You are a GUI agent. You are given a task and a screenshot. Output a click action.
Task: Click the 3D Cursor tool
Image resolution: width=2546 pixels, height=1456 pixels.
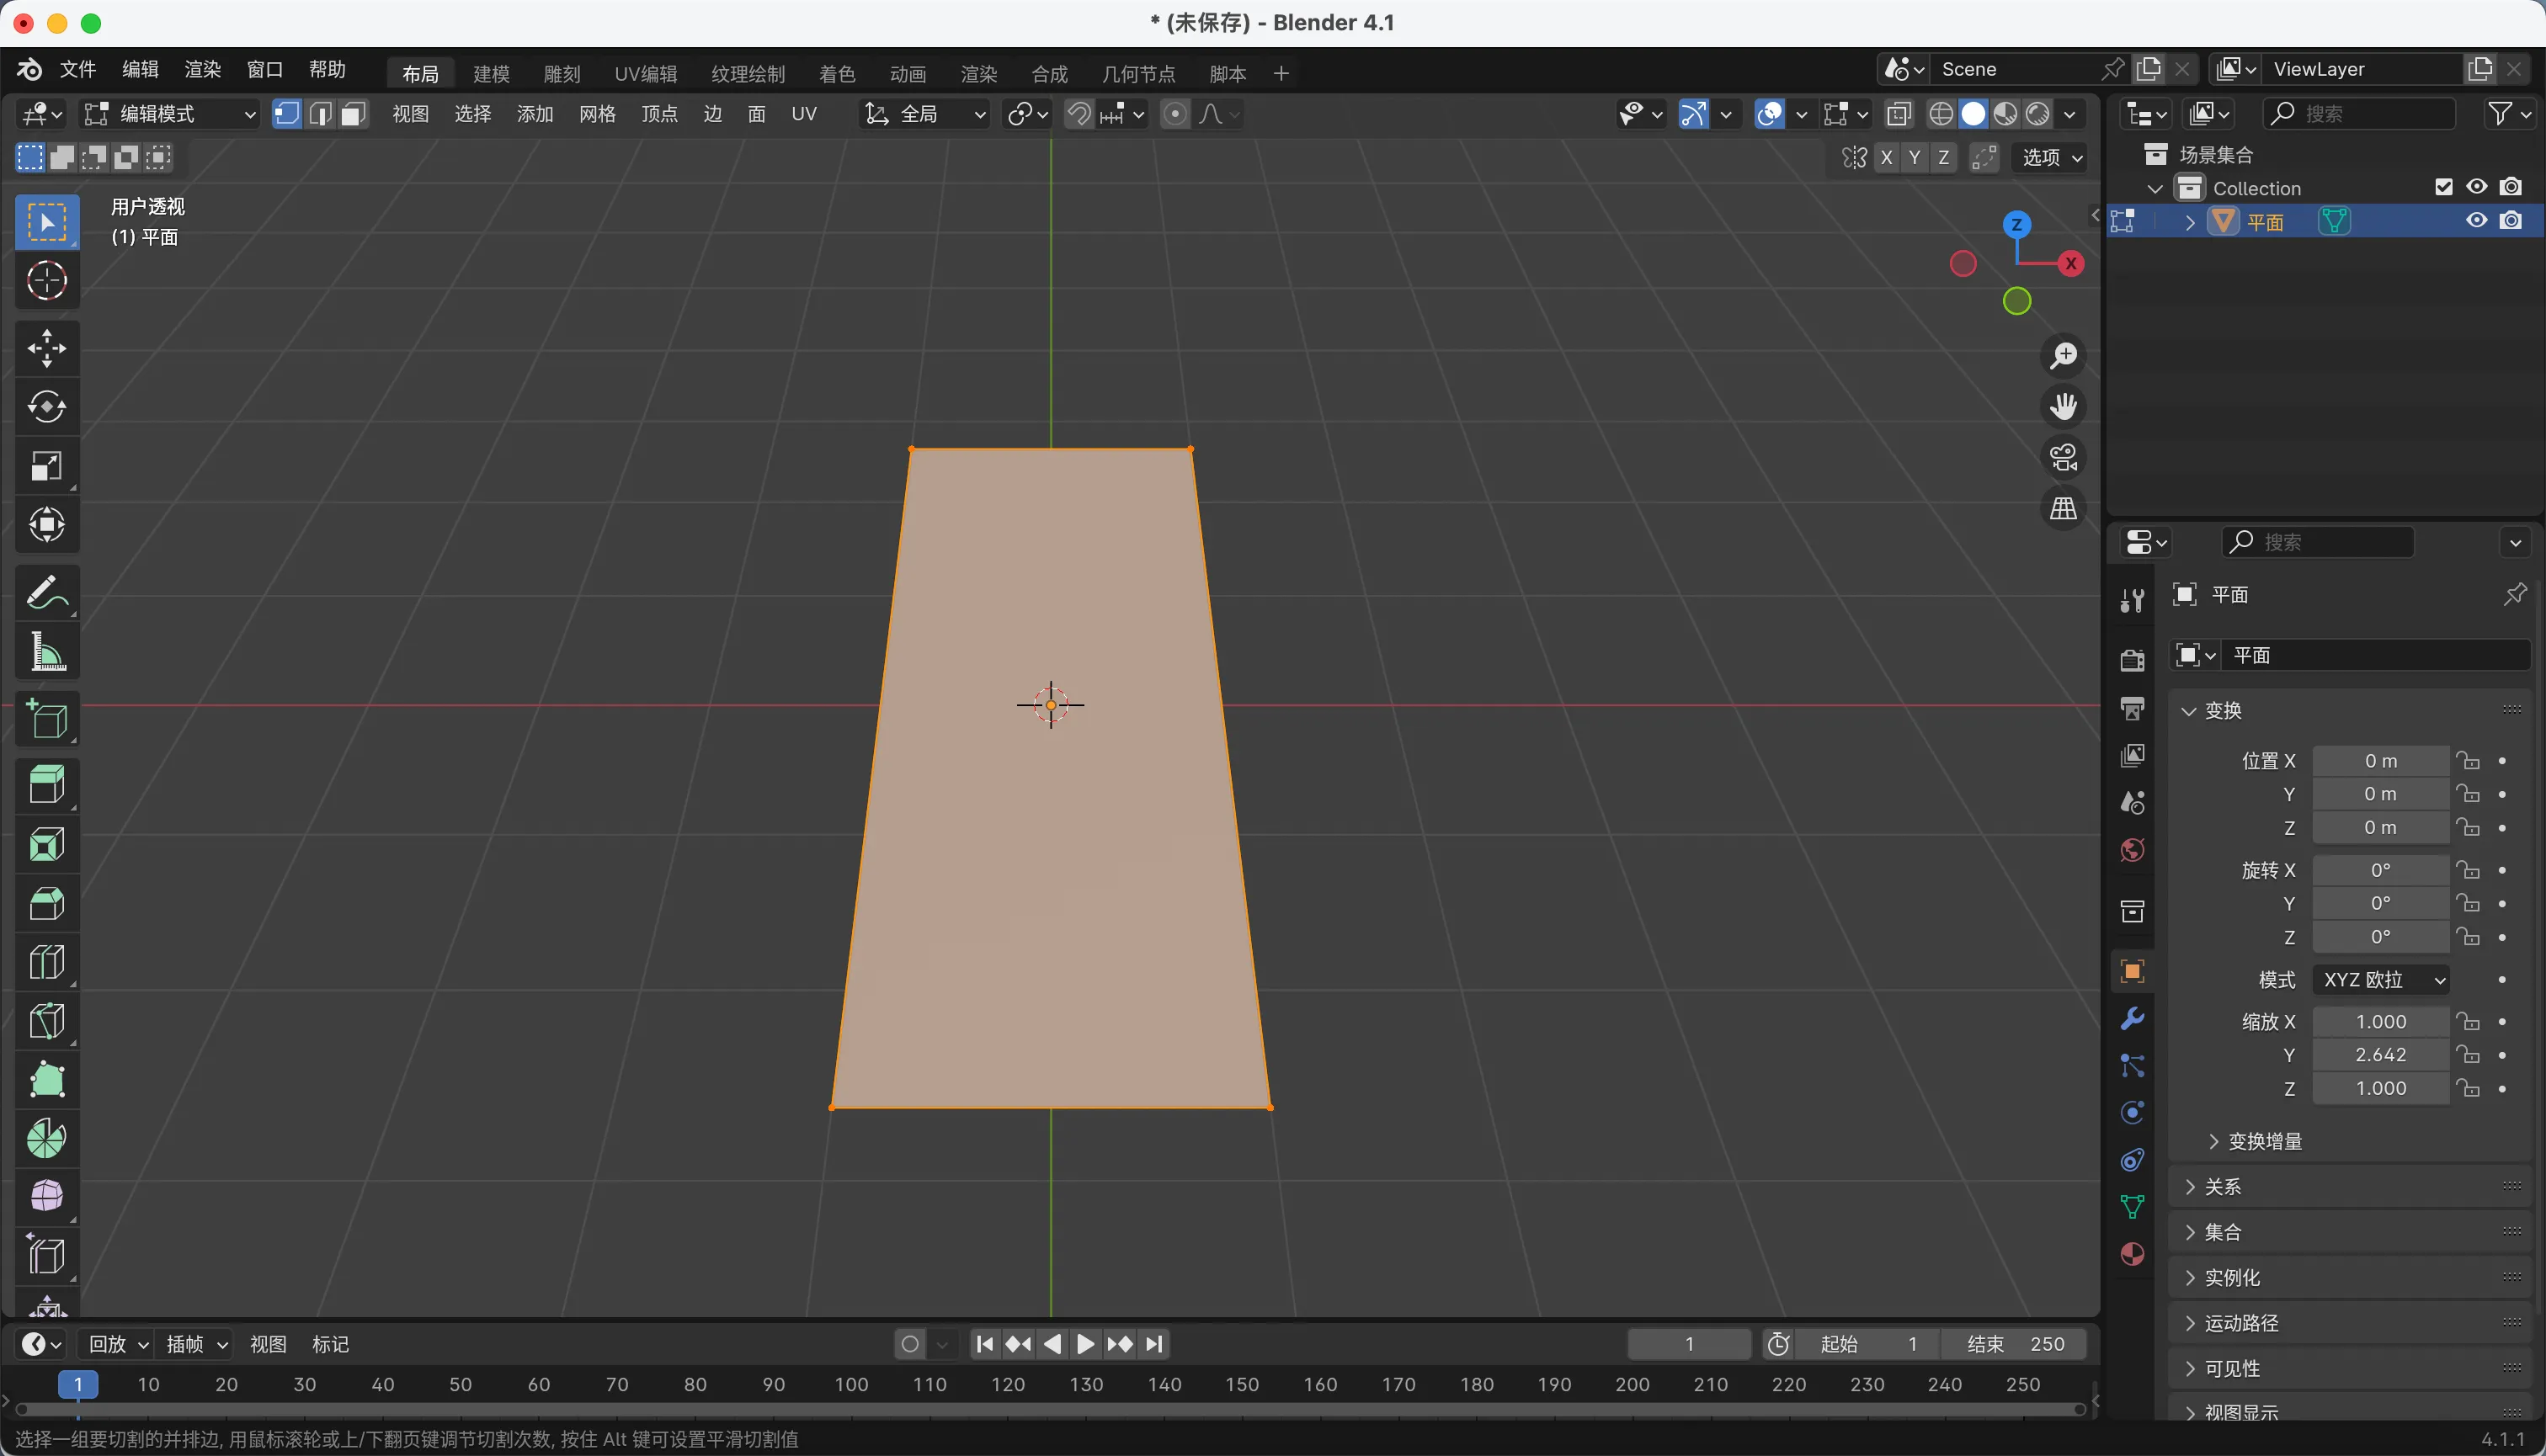click(46, 281)
